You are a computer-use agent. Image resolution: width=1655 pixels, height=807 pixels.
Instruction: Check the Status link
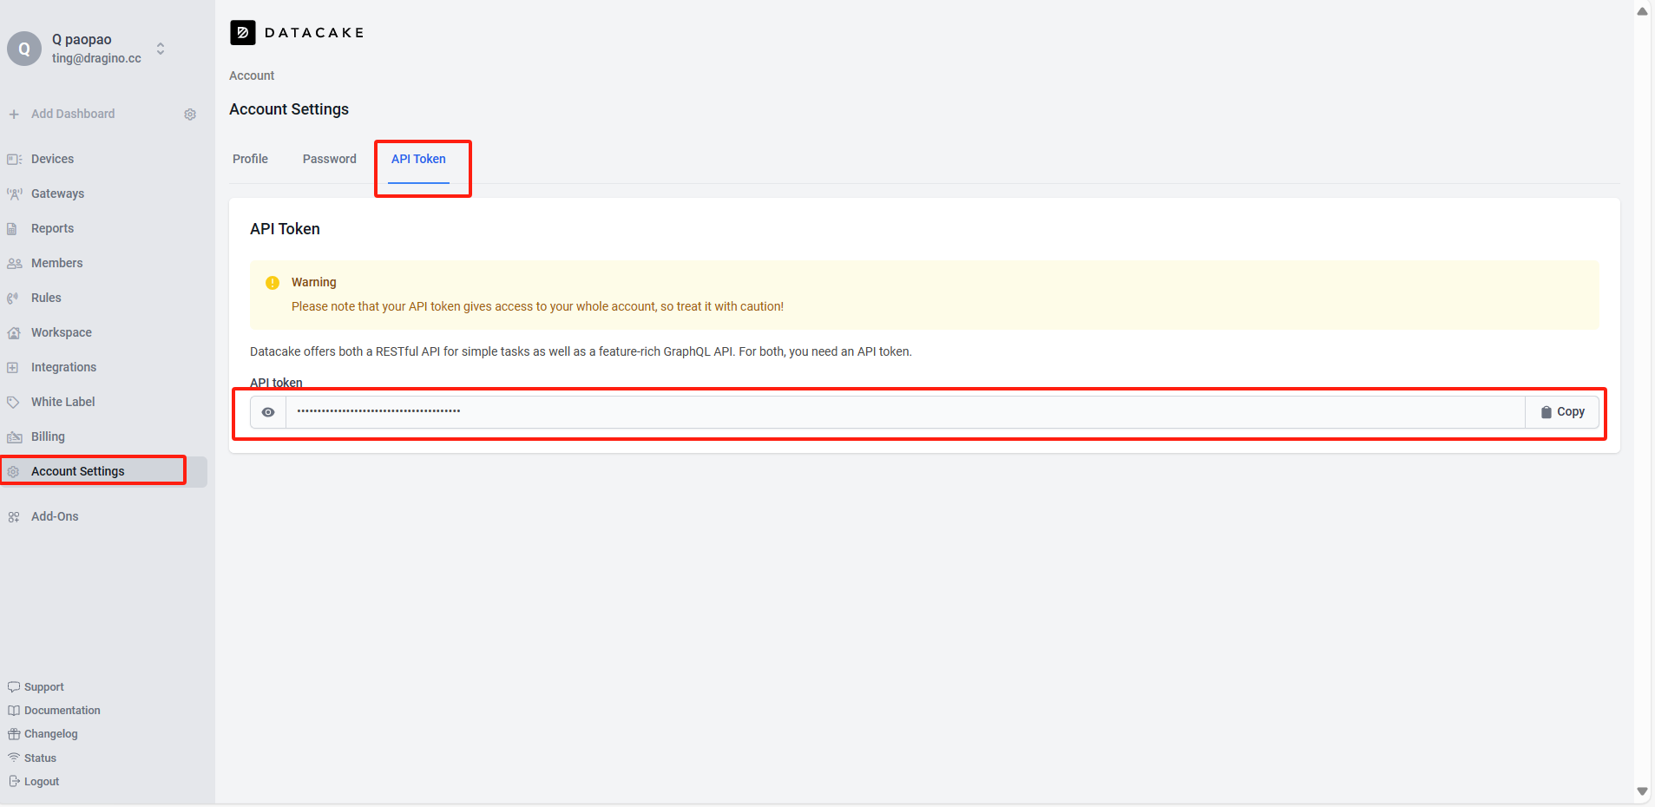tap(40, 758)
